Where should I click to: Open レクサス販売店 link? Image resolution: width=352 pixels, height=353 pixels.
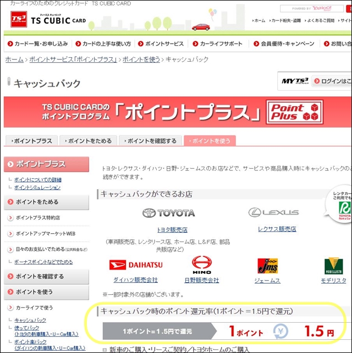click(277, 229)
